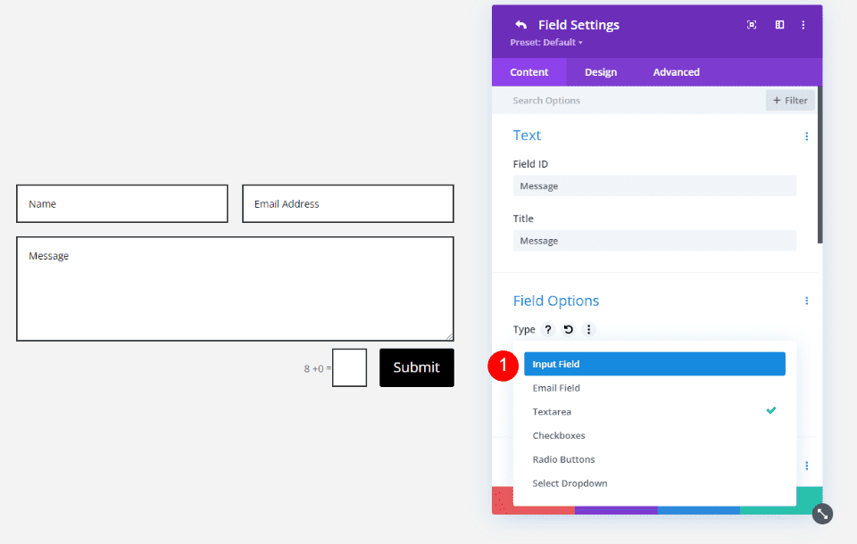Open the sidebar layout icon in the header

(x=778, y=24)
